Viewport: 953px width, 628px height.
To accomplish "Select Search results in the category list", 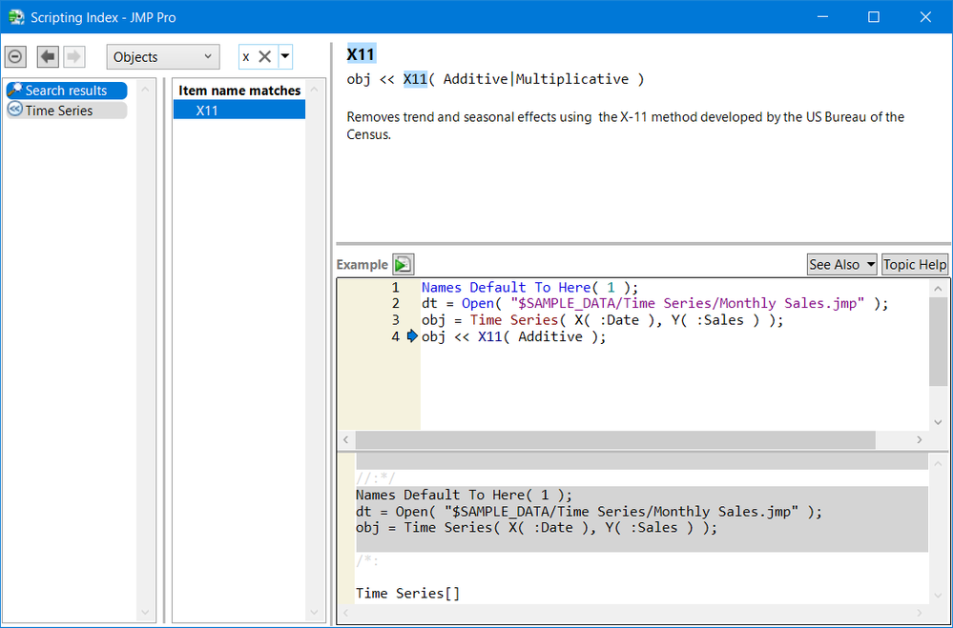I will (66, 91).
